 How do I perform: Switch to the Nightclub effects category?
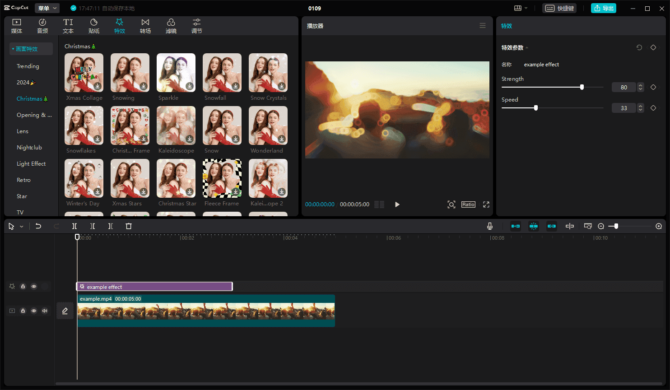click(x=29, y=147)
